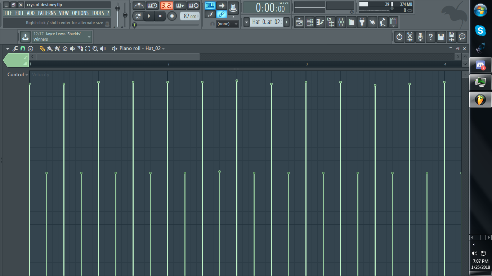
Task: Open the piano roll menu arrow
Action: click(x=8, y=49)
